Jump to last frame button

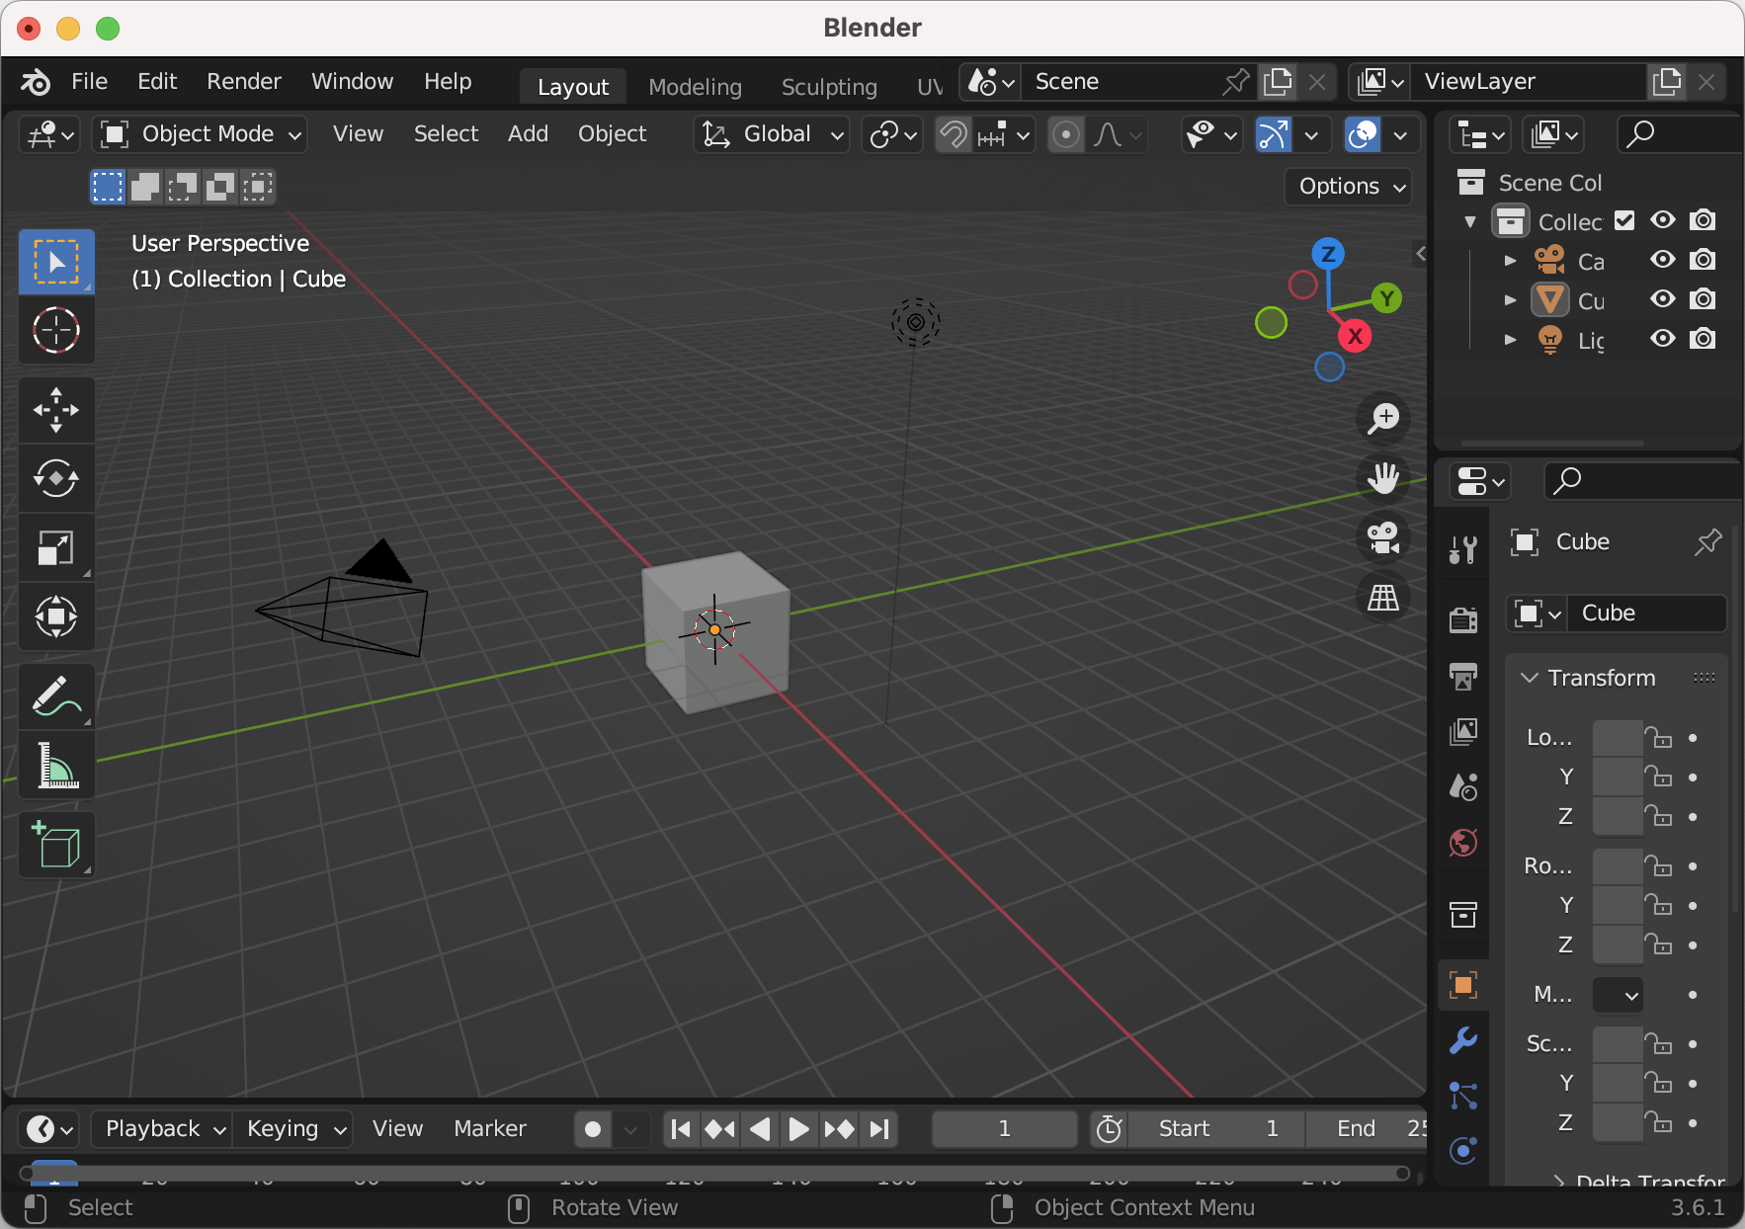[x=878, y=1129]
